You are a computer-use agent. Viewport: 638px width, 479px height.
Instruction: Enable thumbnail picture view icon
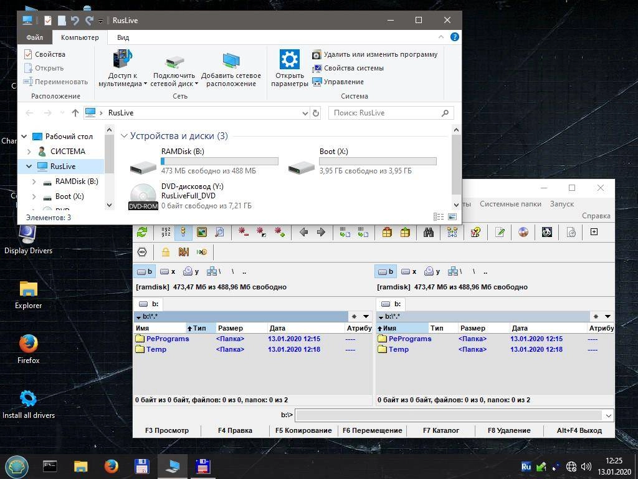coord(201,232)
